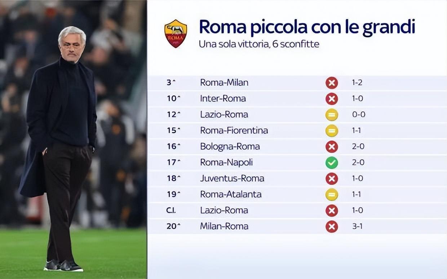Screen dimensions: 447x279
Task: Click the red X next to Inter-Roma
Action: pos(332,99)
